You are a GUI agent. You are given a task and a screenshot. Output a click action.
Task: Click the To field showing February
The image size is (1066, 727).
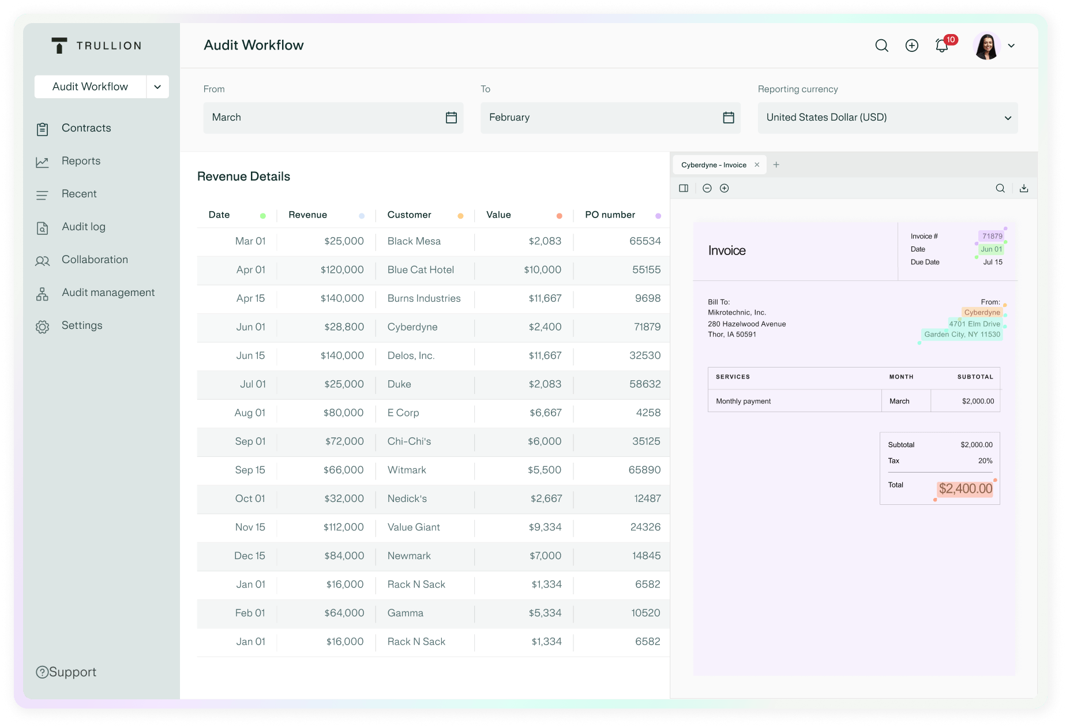pos(610,118)
